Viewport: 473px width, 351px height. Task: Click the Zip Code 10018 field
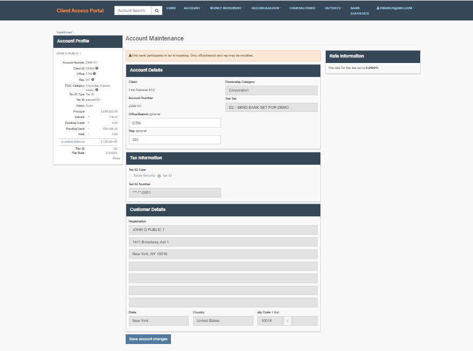coord(270,321)
